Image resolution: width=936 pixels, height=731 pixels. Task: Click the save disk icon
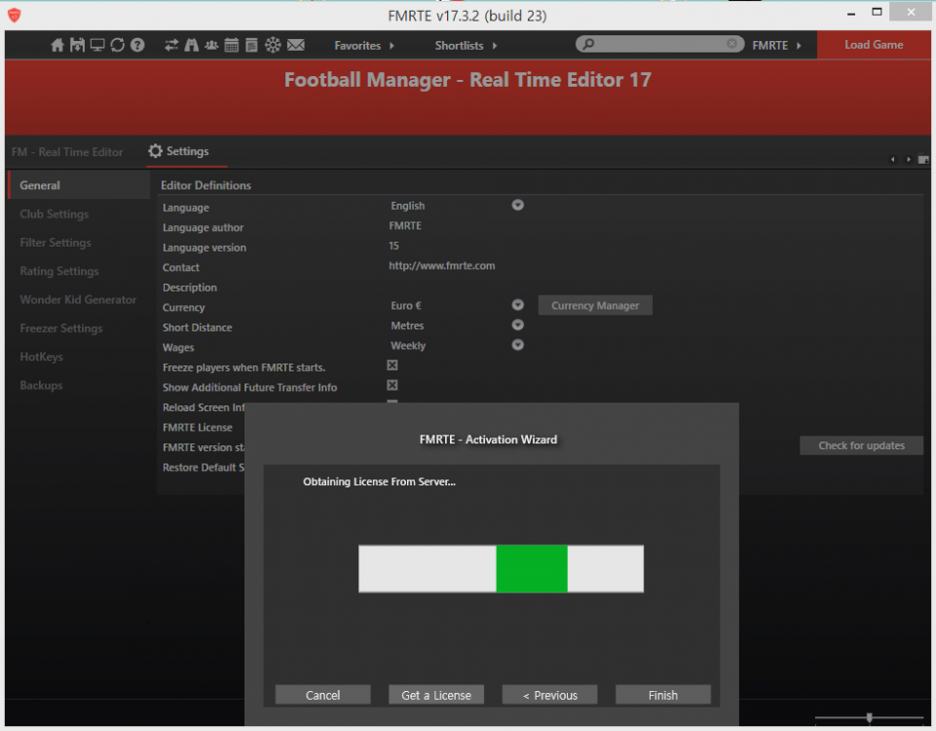click(77, 45)
